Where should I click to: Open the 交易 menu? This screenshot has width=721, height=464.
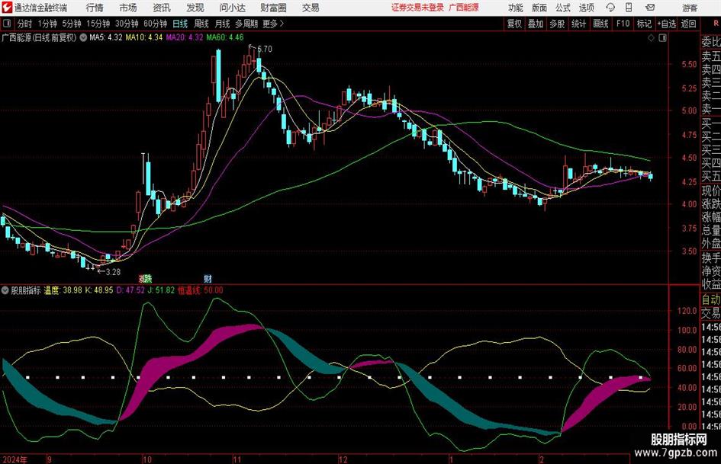(311, 8)
